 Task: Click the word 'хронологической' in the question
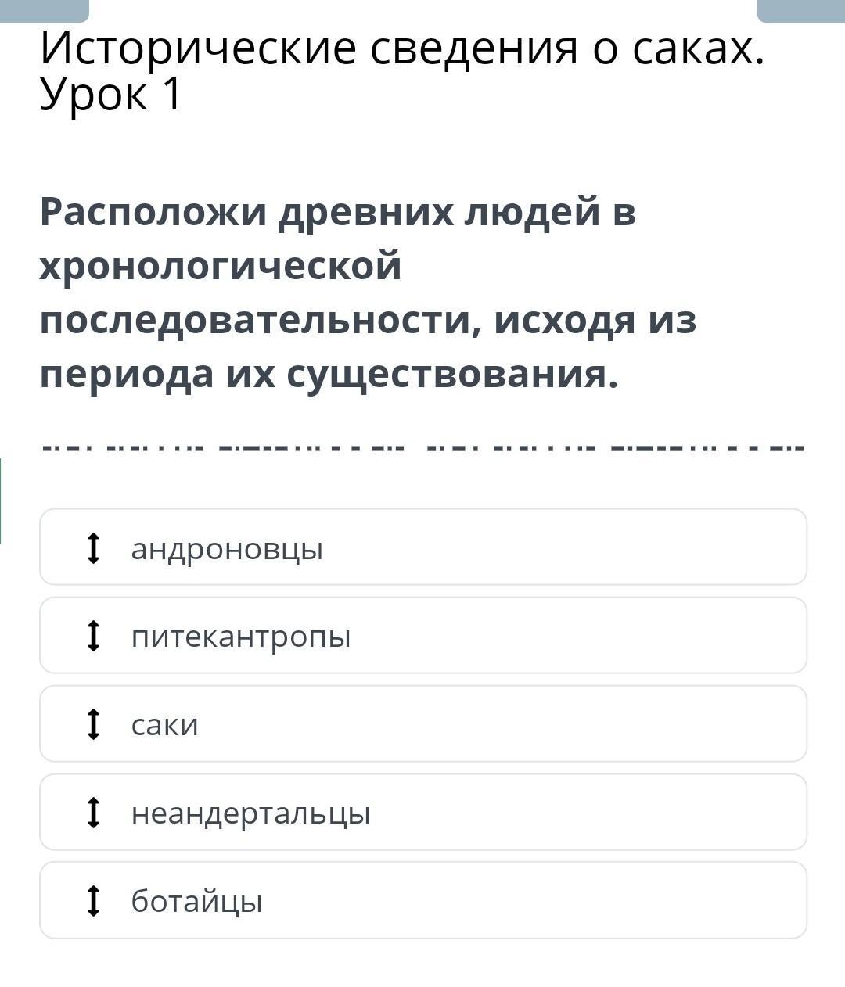(221, 266)
